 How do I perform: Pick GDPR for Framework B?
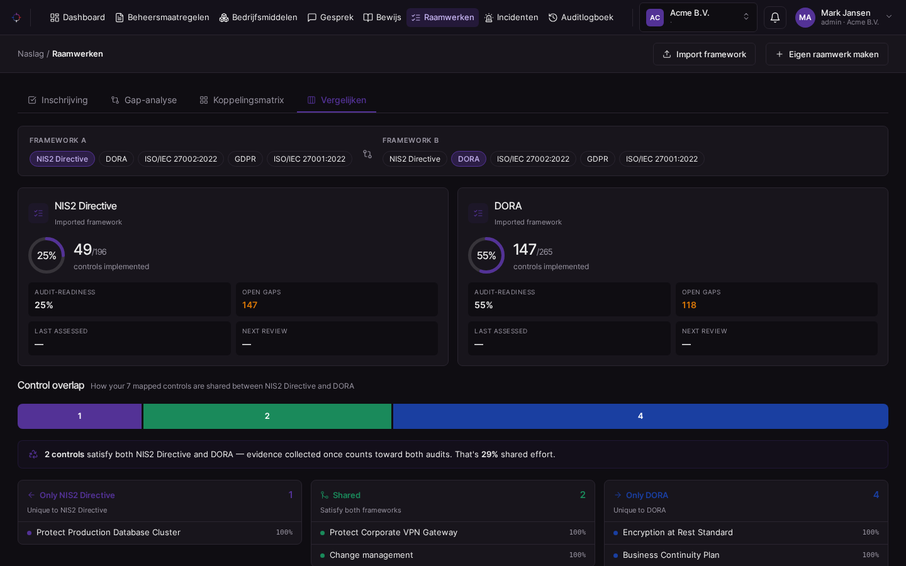[x=598, y=159]
